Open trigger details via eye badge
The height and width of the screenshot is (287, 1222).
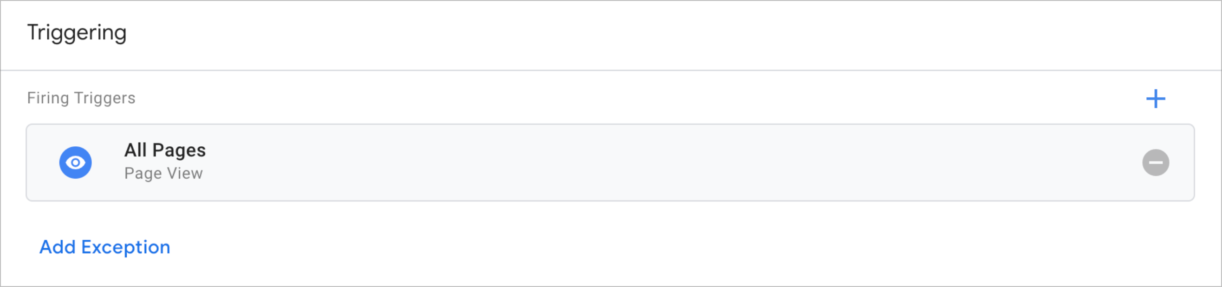click(75, 162)
